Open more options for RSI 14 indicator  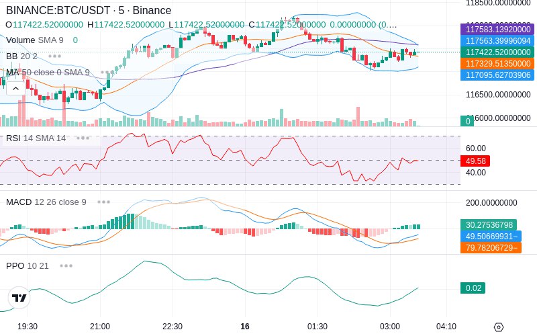[83, 138]
